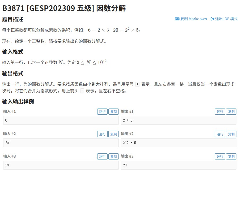Click input #1 code box containing 6
Screen dimensions: 242x203
click(x=61, y=120)
